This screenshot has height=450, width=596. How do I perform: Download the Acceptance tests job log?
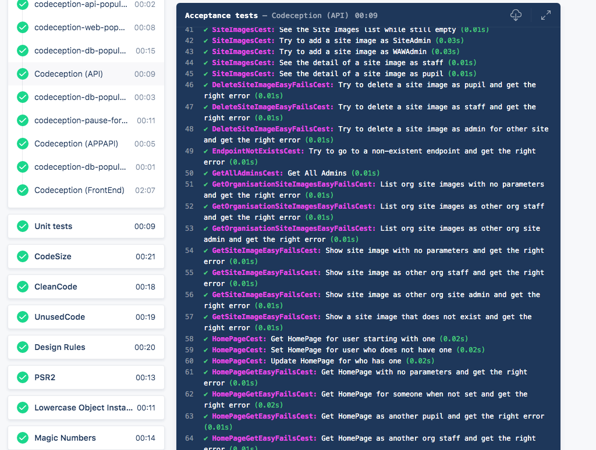pos(517,15)
